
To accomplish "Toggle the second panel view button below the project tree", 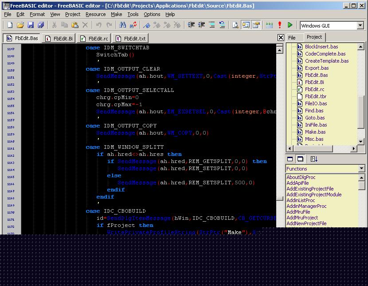I will click(300, 159).
